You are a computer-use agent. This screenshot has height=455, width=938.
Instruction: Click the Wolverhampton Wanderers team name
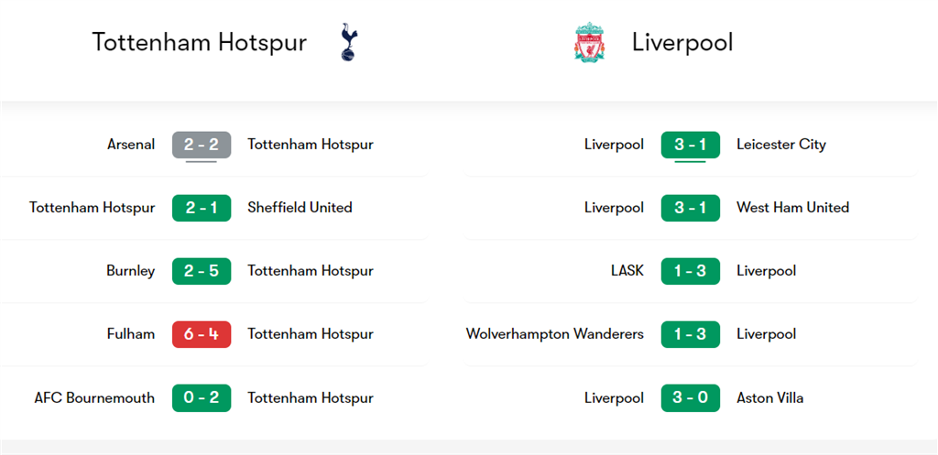555,334
